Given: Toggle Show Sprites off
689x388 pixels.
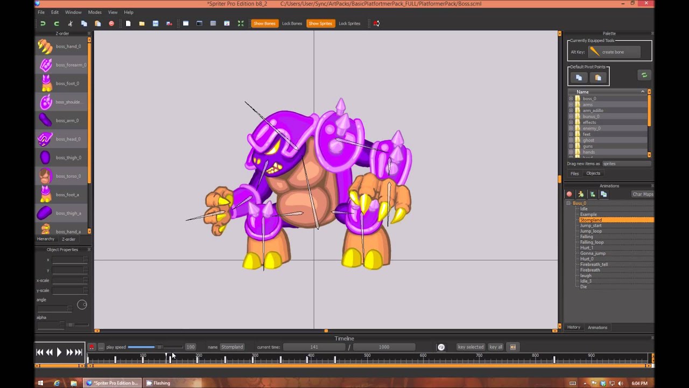Looking at the screenshot, I should 320,23.
